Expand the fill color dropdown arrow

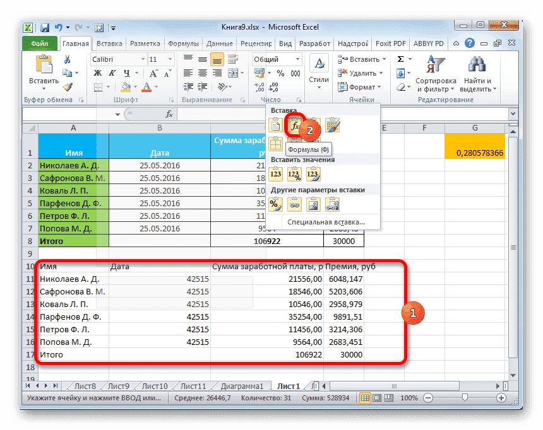(135, 86)
